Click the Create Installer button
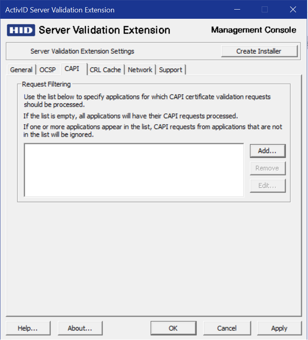This screenshot has width=308, height=340. 259,51
